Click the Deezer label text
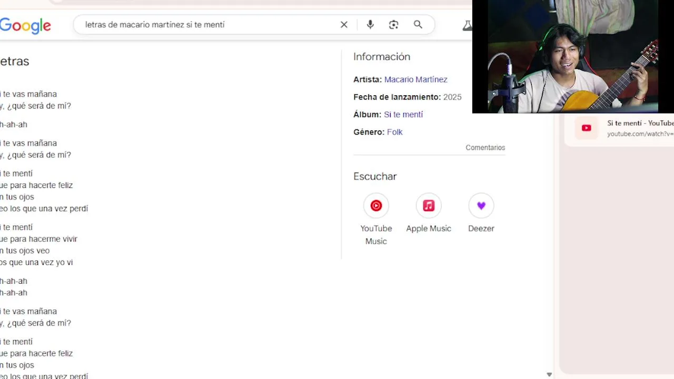The image size is (674, 379). (x=481, y=228)
